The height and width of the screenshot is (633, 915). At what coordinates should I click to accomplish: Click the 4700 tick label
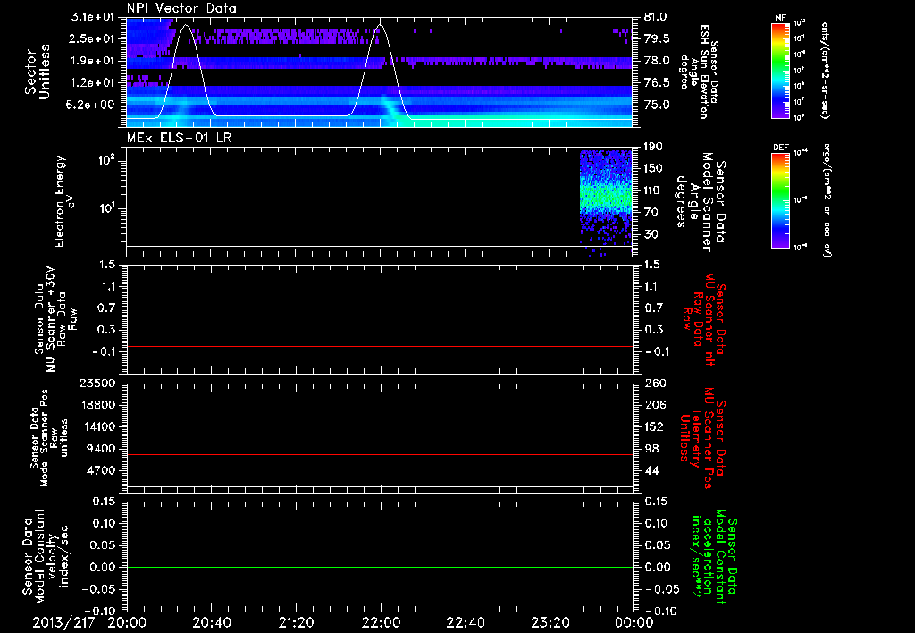pyautogui.click(x=101, y=470)
